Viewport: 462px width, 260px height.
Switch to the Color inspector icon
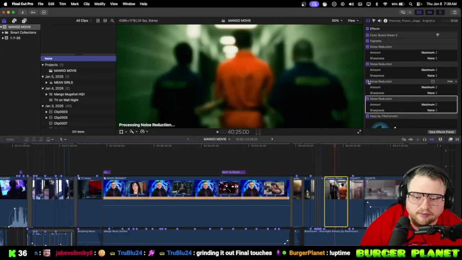click(374, 21)
